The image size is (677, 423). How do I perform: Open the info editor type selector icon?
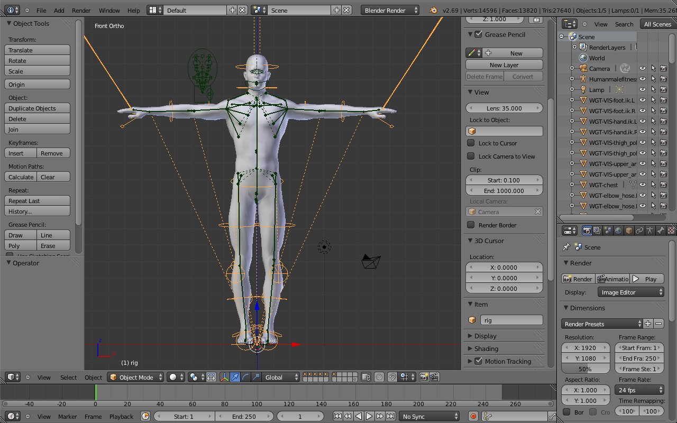13,10
